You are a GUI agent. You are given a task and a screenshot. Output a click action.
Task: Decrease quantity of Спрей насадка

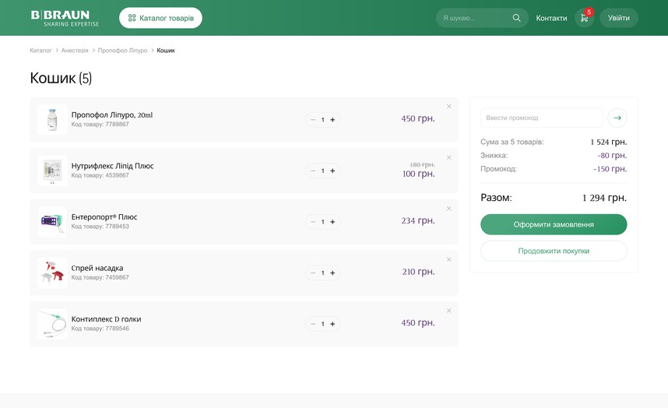click(x=313, y=273)
